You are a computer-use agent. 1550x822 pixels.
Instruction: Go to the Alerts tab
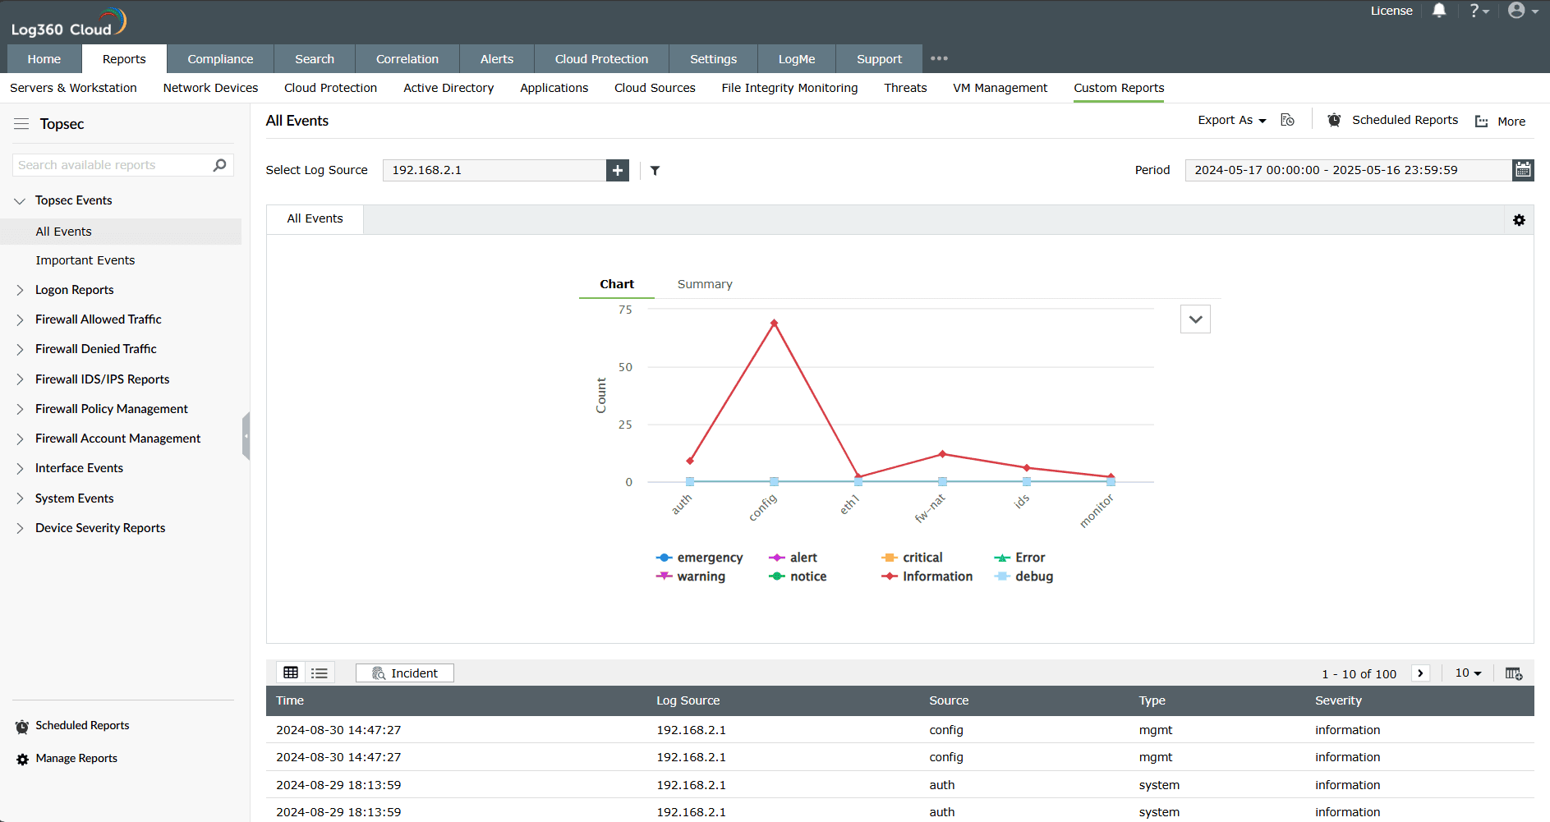(x=497, y=59)
